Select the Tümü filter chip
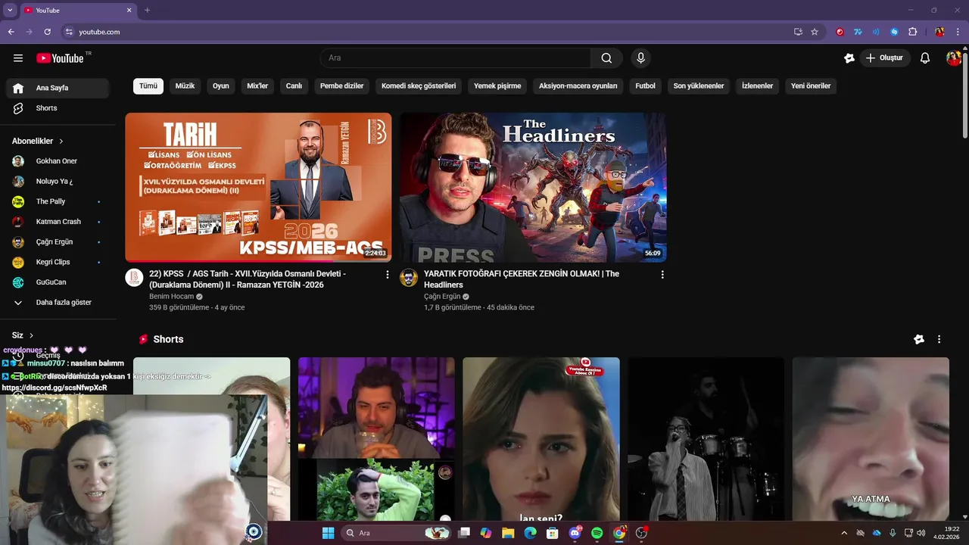 [148, 86]
